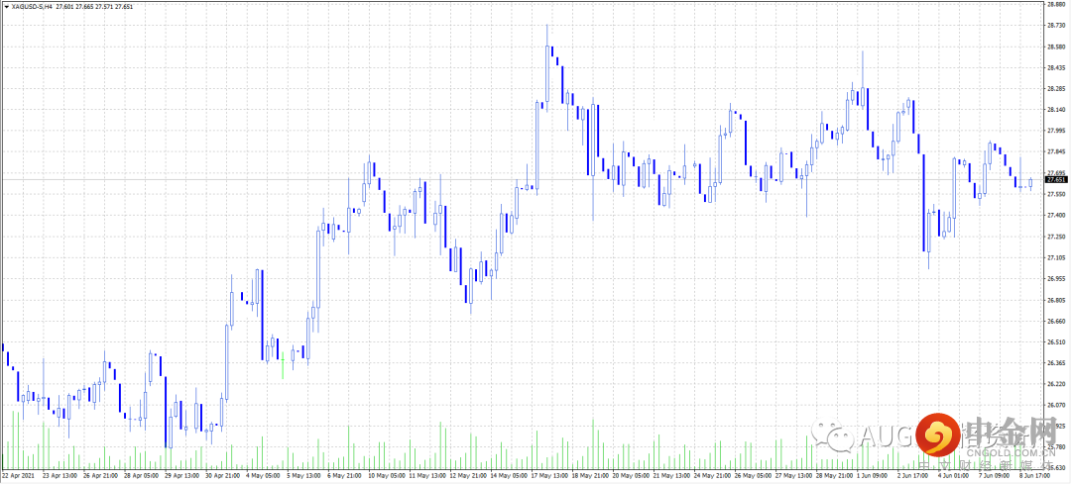Click the 18 May 21:00 time label
Image resolution: width=1071 pixels, height=484 pixels.
coord(588,475)
